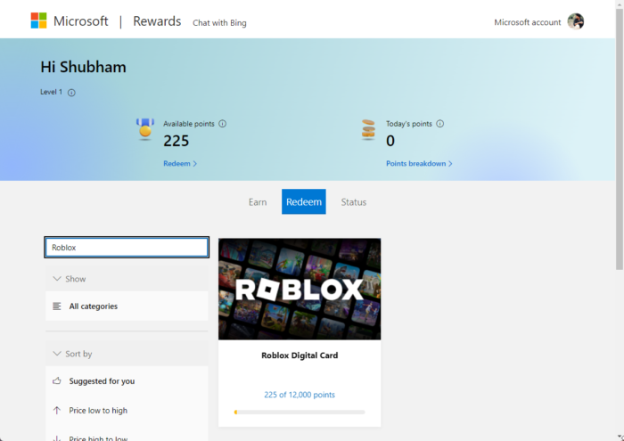Open Chat with Bing link
The image size is (624, 441).
(219, 22)
